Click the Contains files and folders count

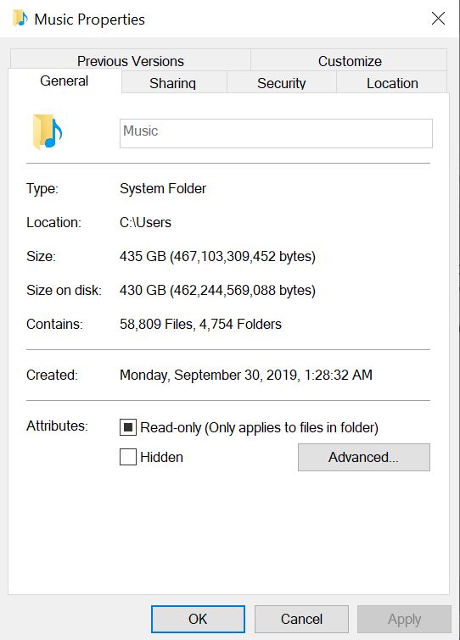point(200,324)
